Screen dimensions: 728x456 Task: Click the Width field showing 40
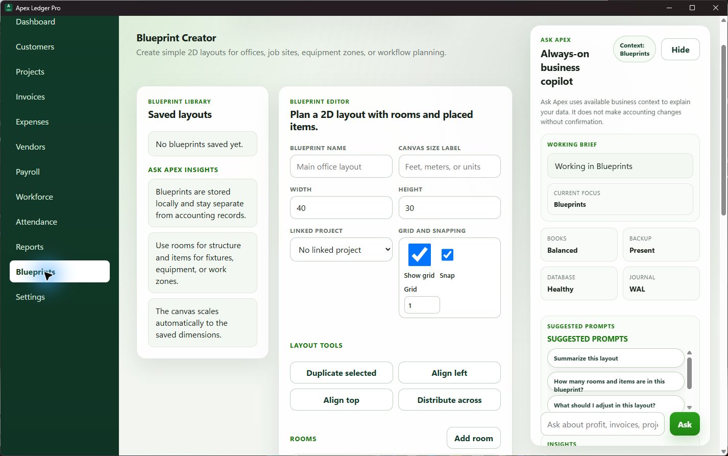click(341, 208)
